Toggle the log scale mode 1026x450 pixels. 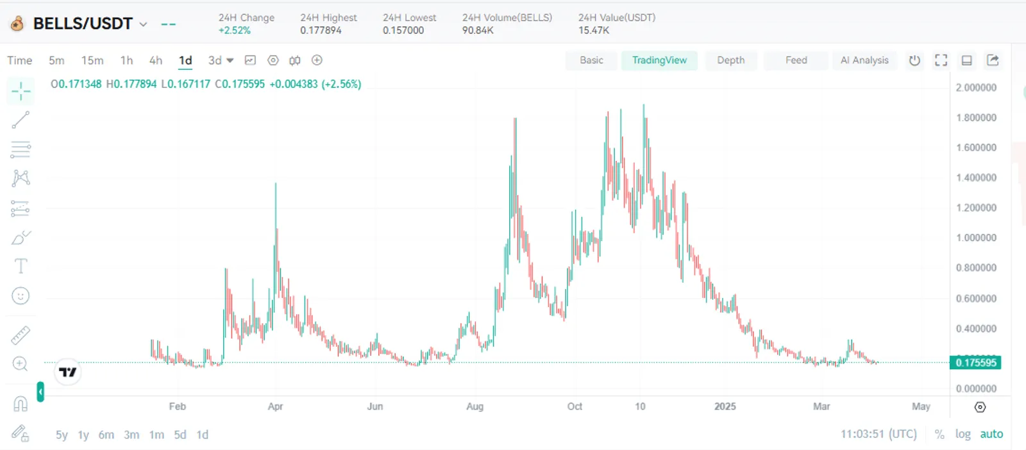pyautogui.click(x=963, y=434)
